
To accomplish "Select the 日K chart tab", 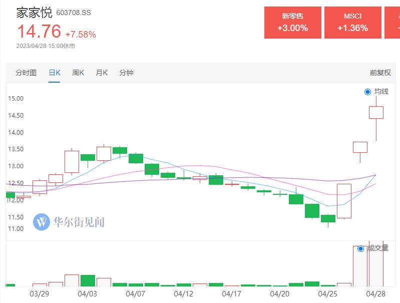I will (x=55, y=73).
